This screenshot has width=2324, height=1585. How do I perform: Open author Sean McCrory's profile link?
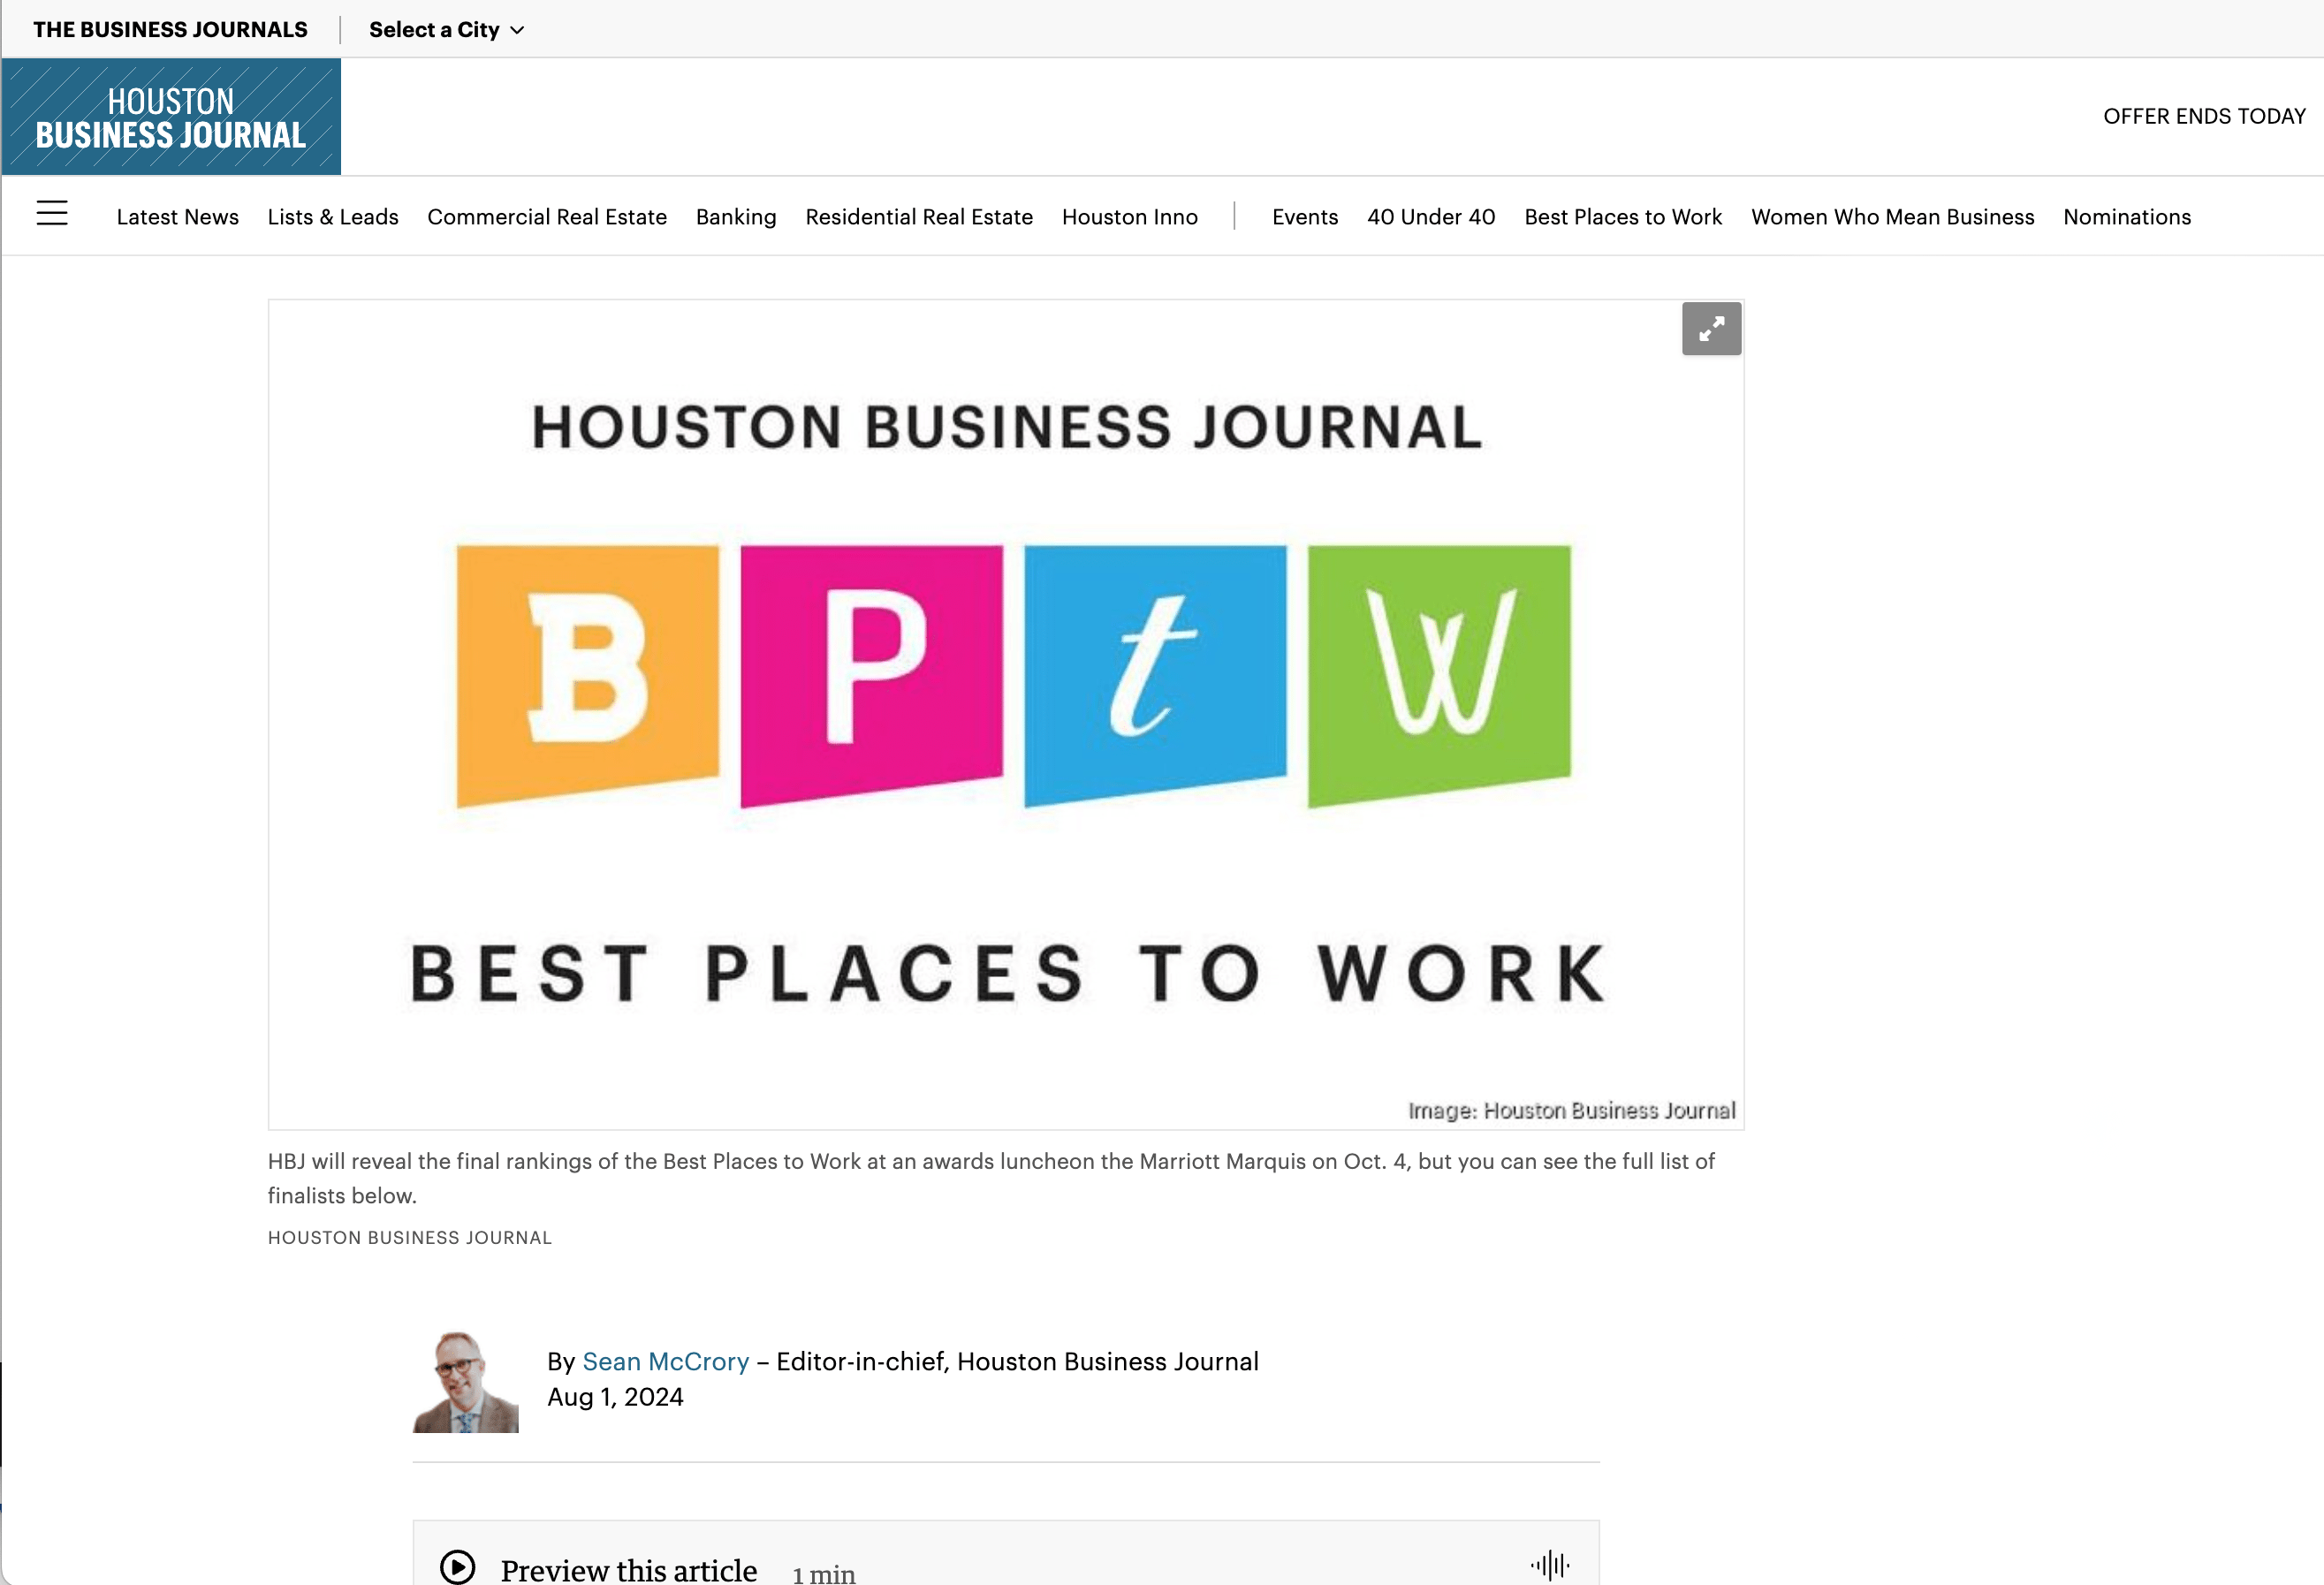(665, 1361)
